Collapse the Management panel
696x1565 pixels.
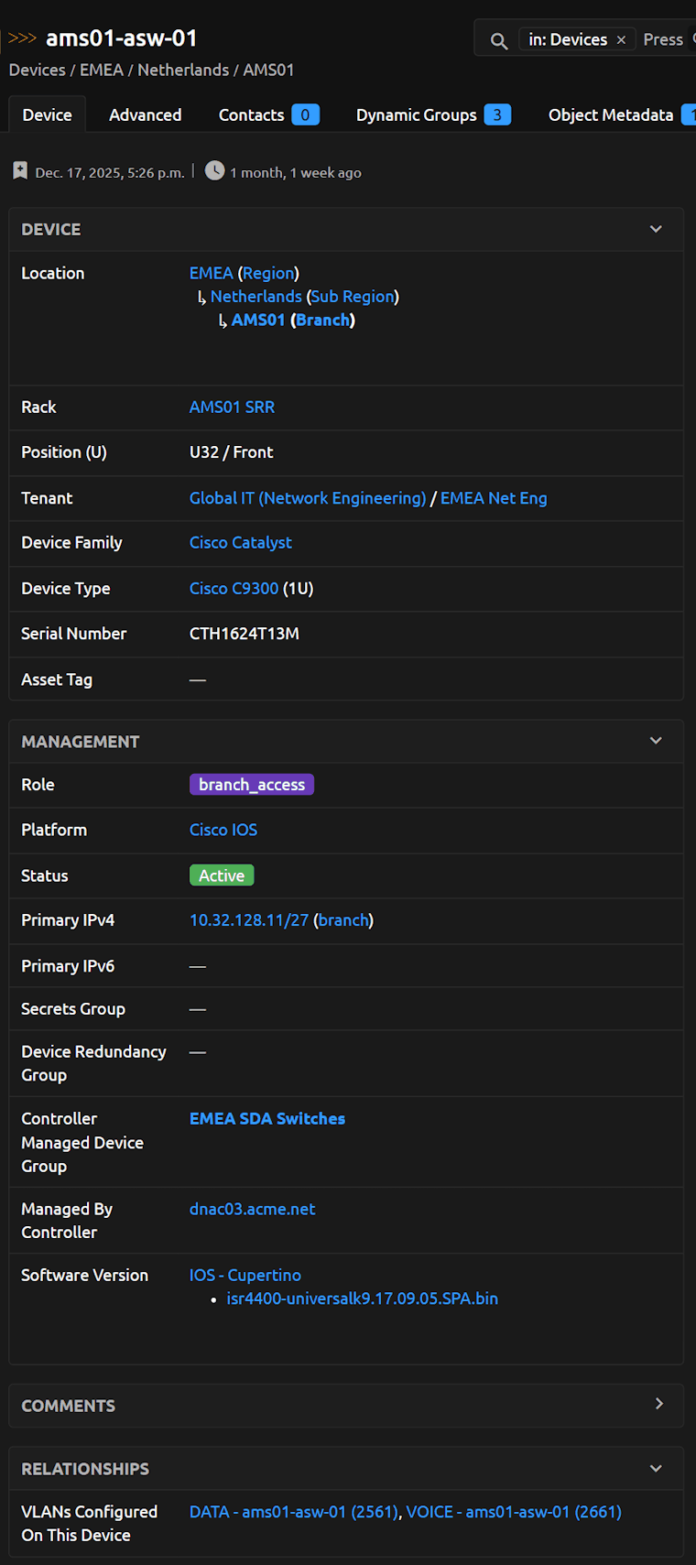tap(656, 741)
